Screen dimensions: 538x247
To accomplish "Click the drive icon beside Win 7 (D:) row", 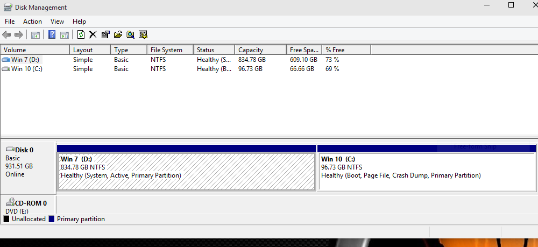I will point(6,60).
